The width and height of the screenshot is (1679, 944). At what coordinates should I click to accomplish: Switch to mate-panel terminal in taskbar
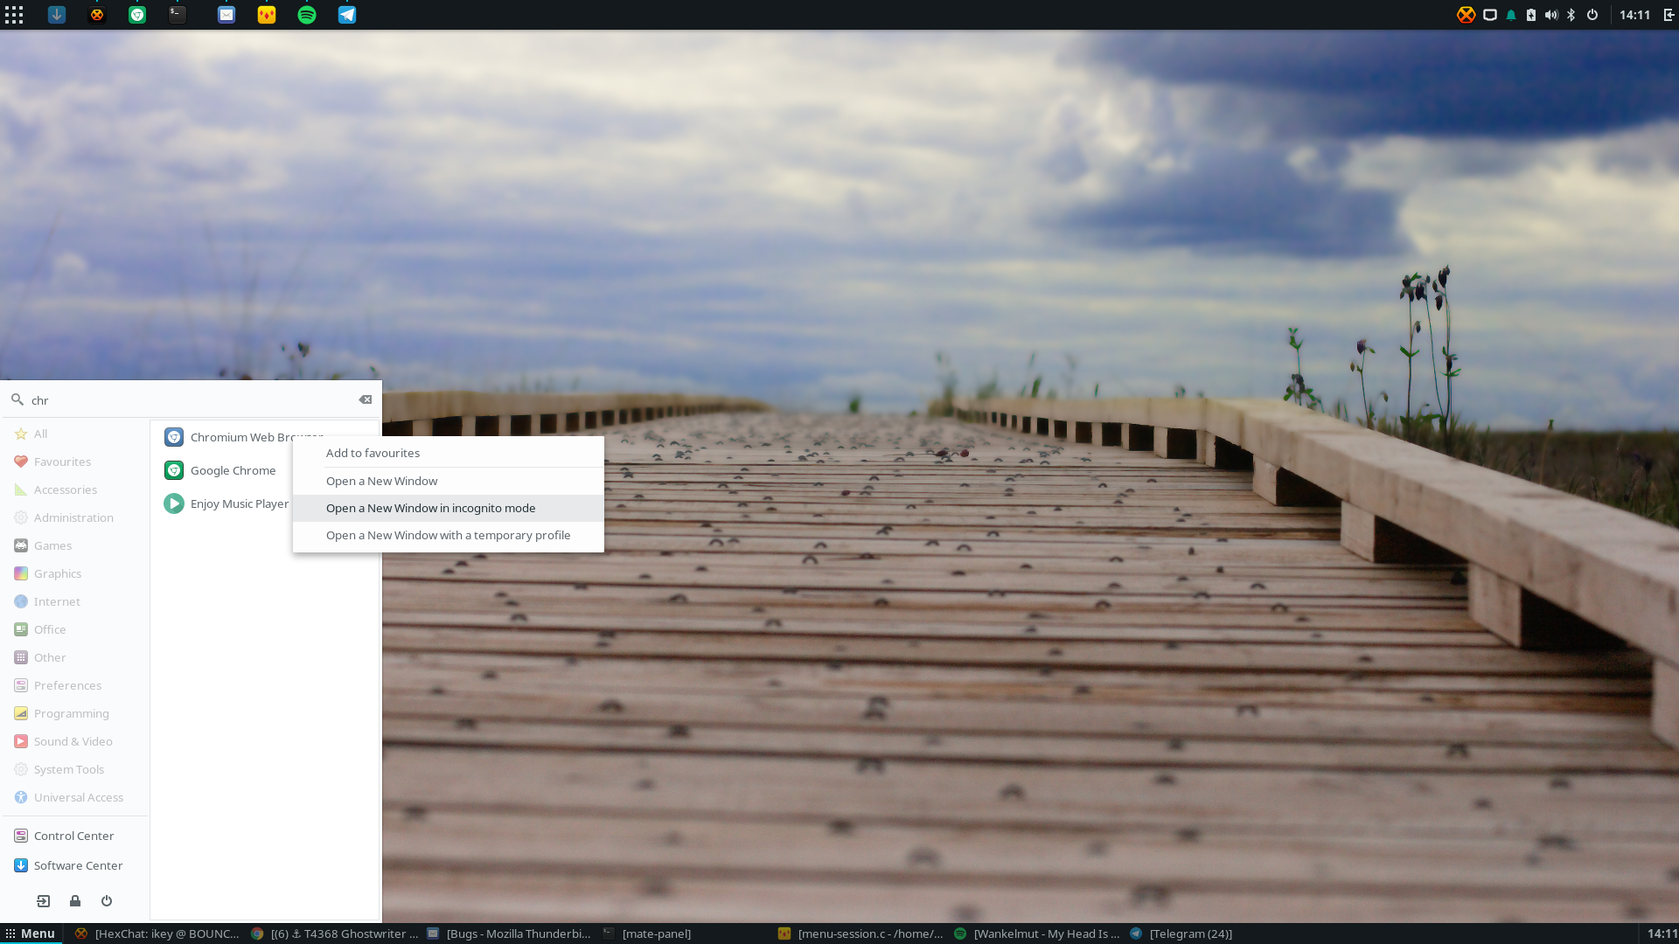pyautogui.click(x=686, y=934)
